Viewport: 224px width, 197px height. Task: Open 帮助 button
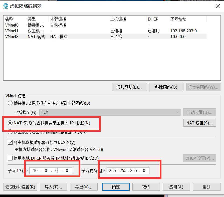[x=206, y=187]
